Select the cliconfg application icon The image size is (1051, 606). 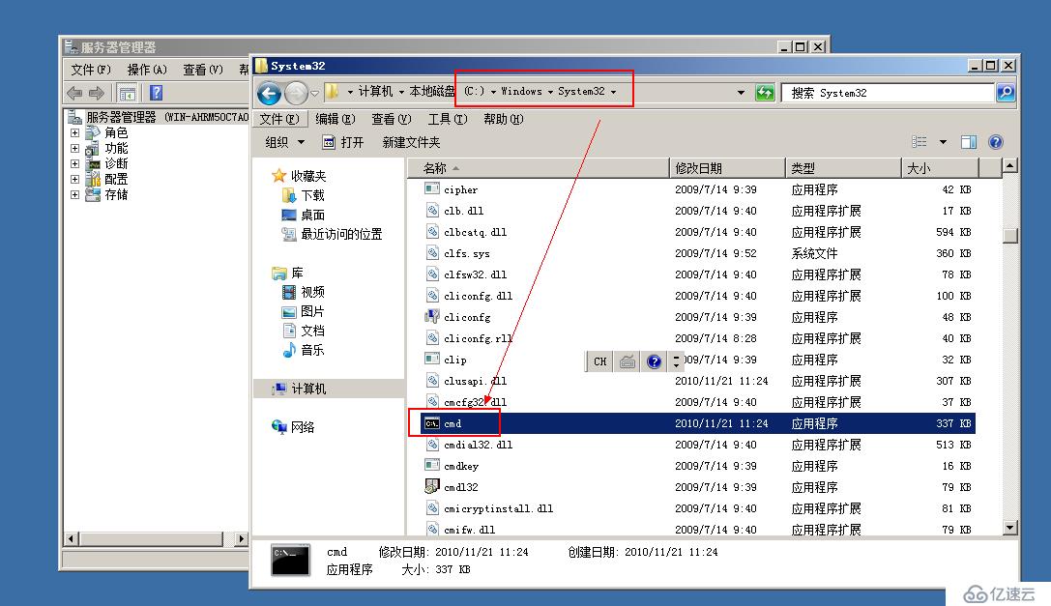tap(431, 316)
